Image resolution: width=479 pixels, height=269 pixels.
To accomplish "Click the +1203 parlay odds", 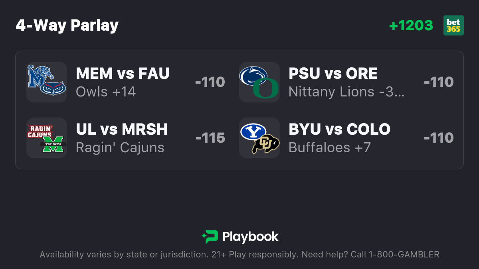I will [x=411, y=26].
